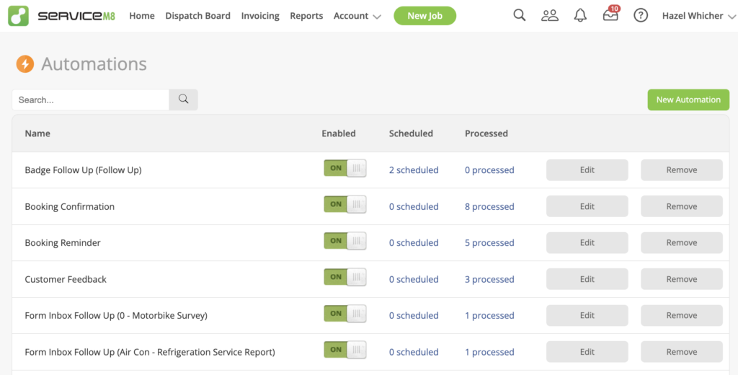The width and height of the screenshot is (738, 375).
Task: Open the 8 processed link for Booking Confirmation
Action: pos(489,206)
